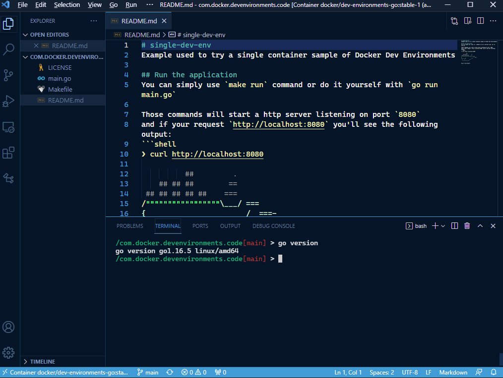Synchronize changes icon in status bar

click(x=170, y=372)
